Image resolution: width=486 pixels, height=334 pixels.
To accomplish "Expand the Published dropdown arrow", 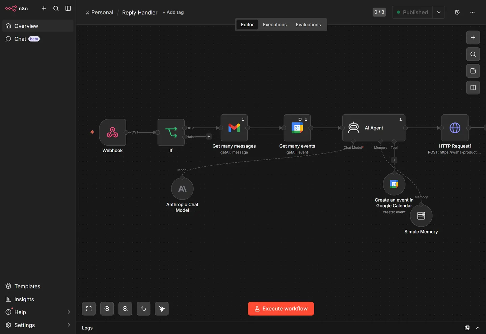I will 439,12.
